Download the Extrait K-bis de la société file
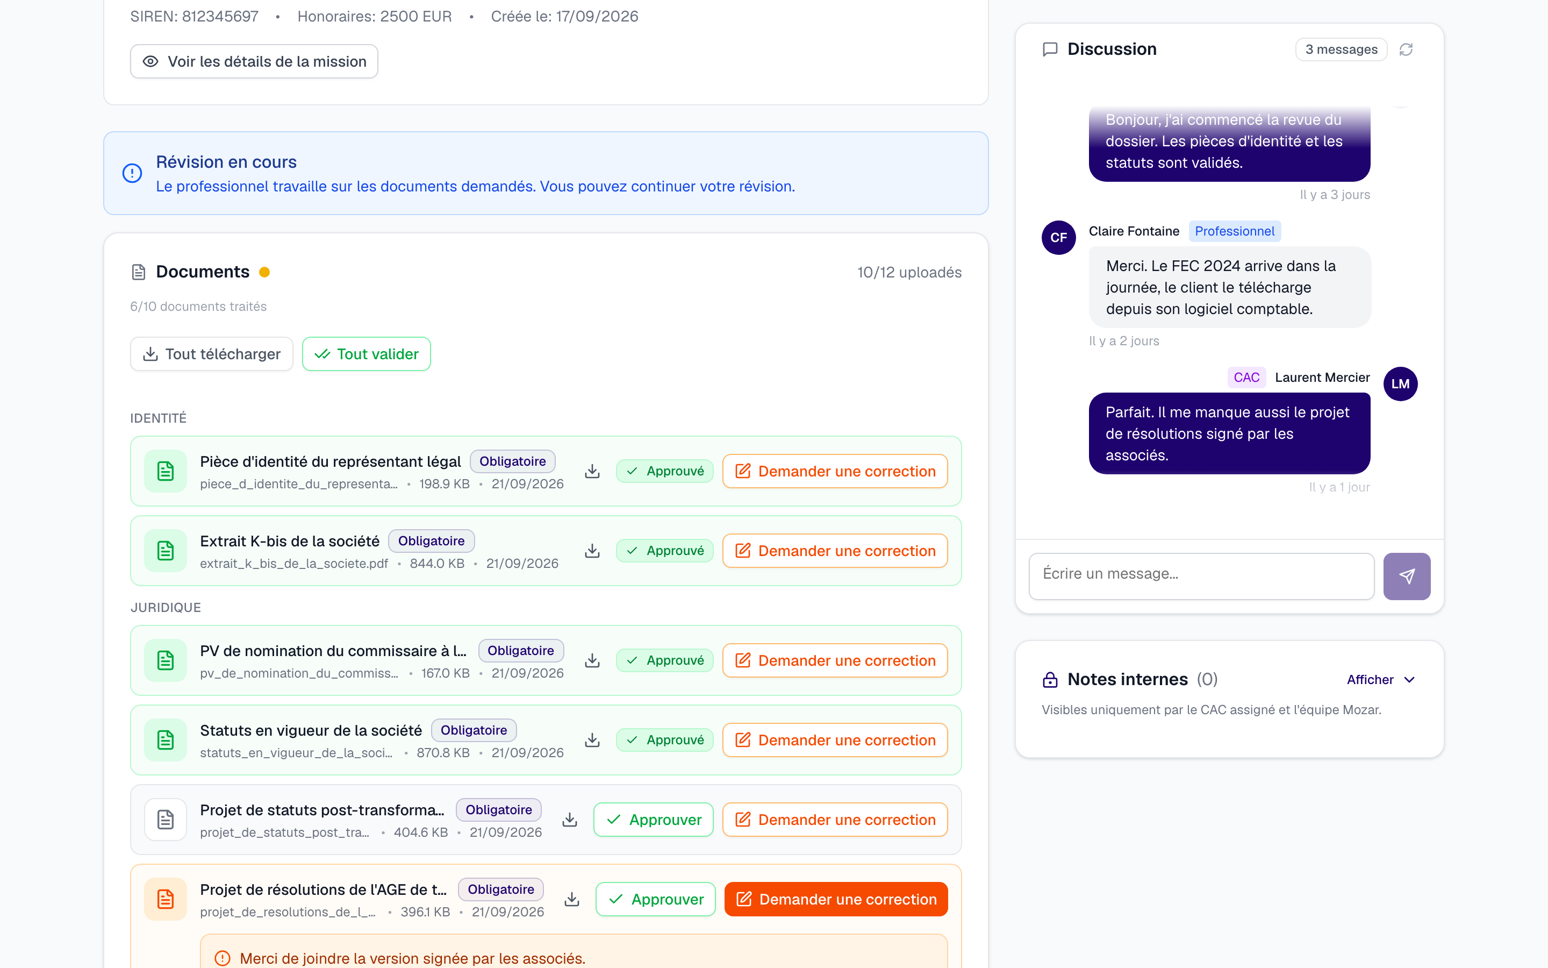Image resolution: width=1548 pixels, height=968 pixels. click(592, 551)
